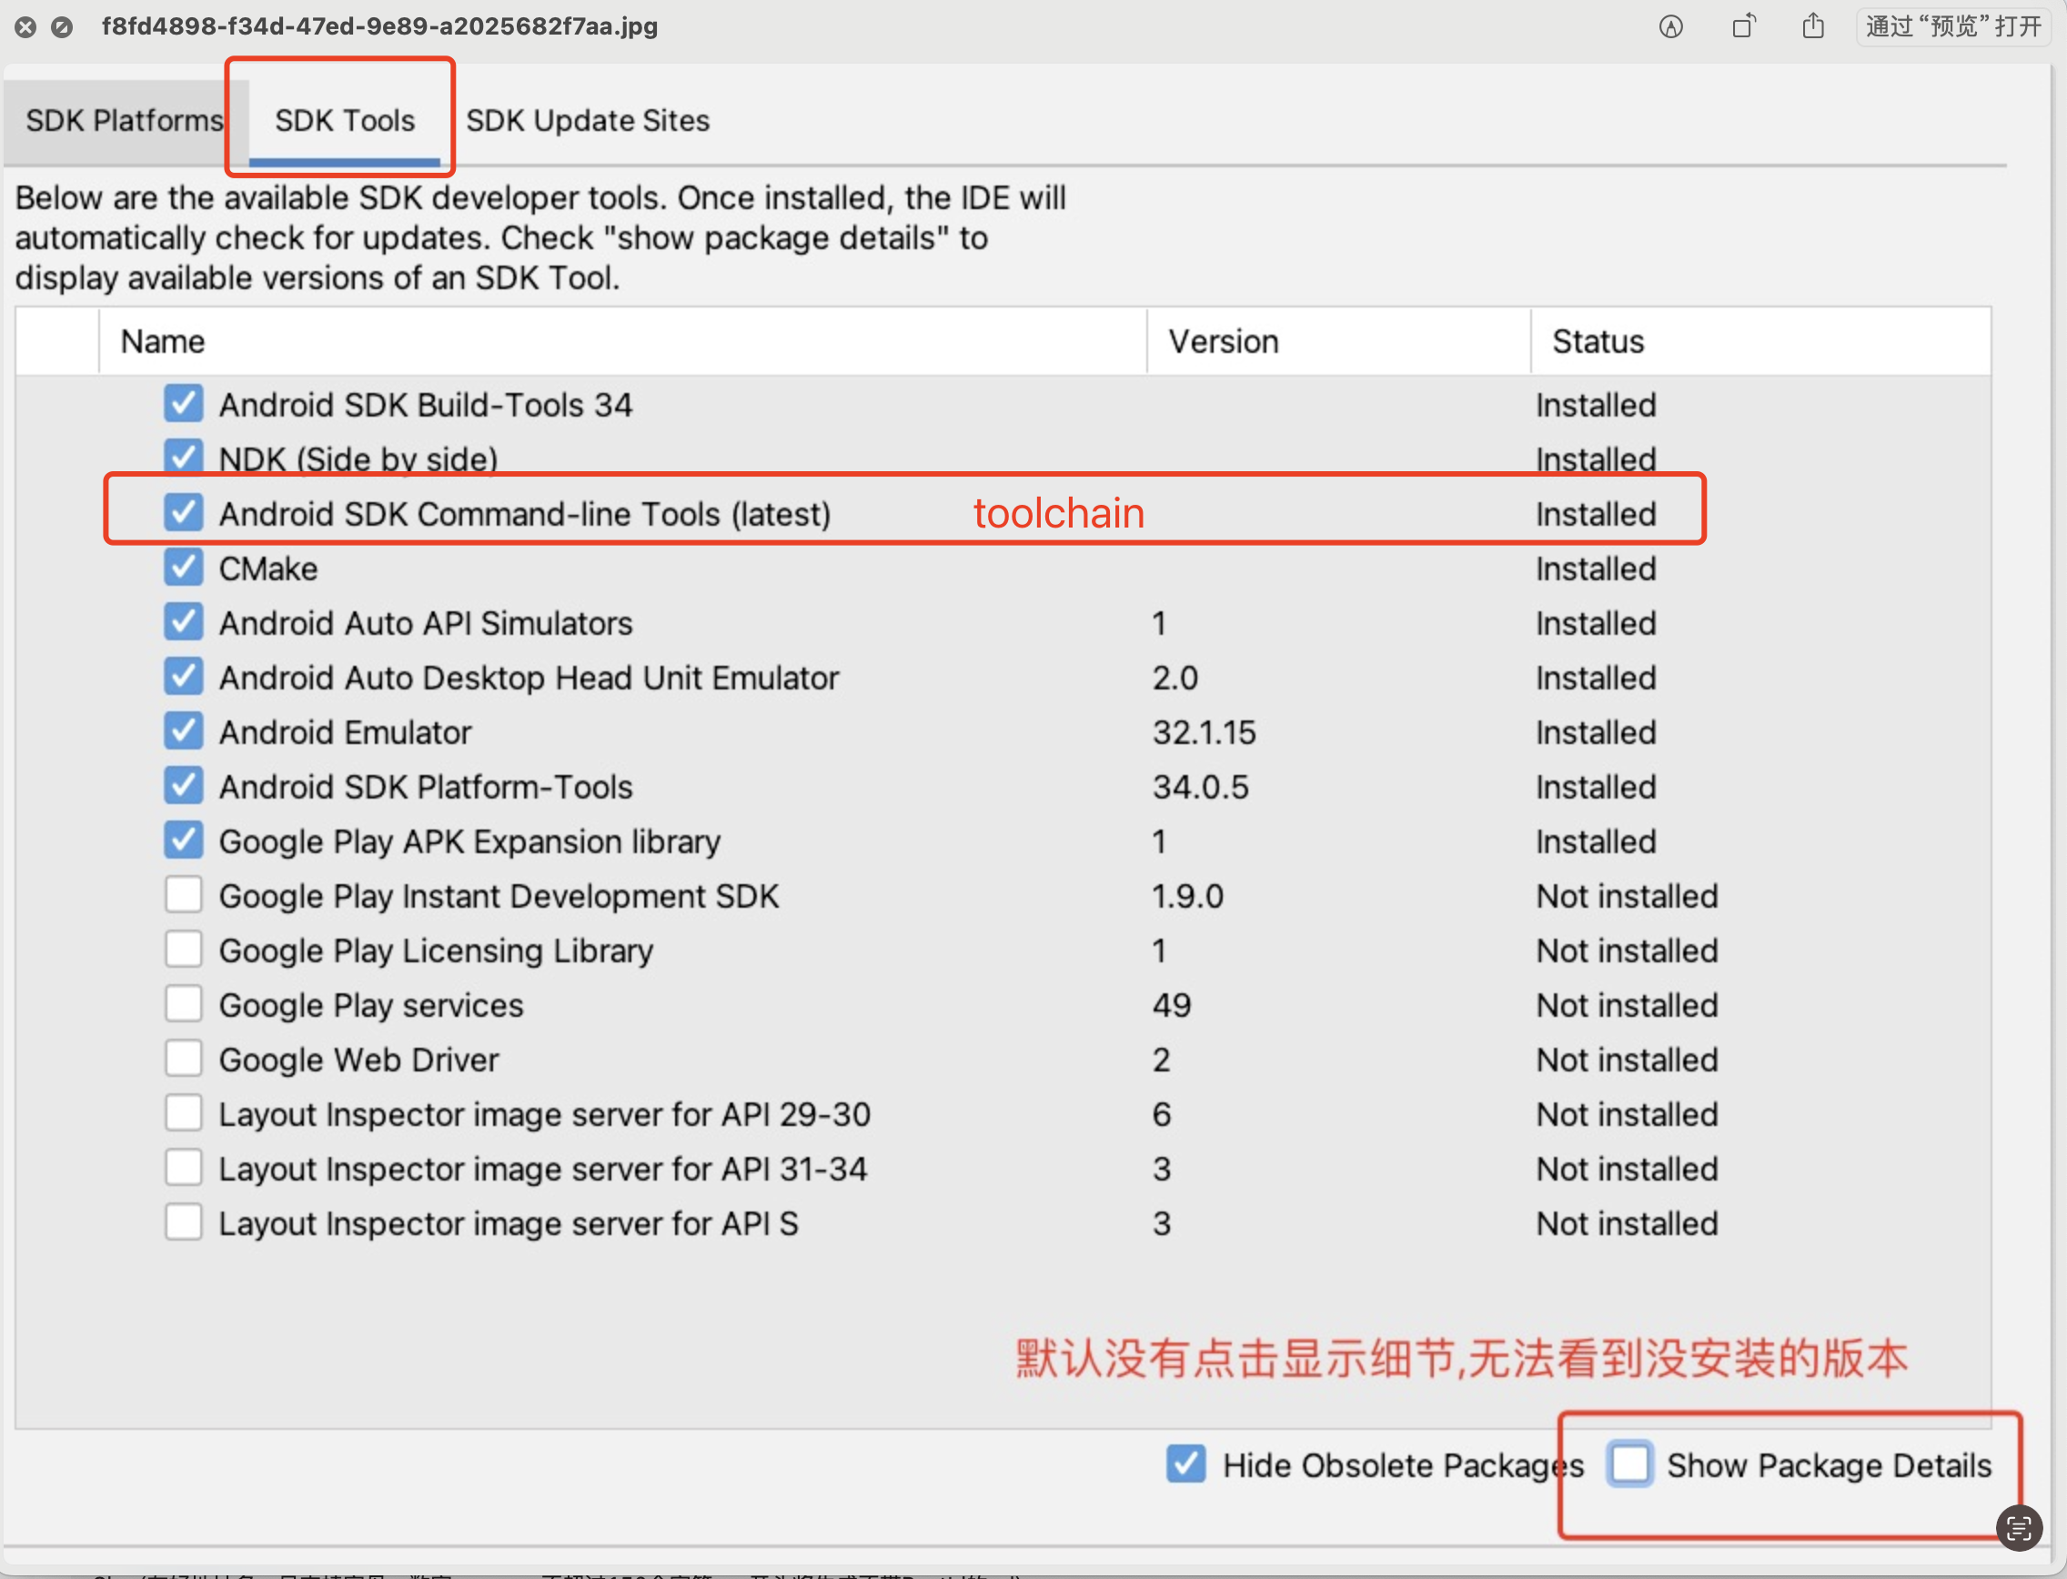Close the Quick Look preview window
Image resolution: width=2067 pixels, height=1579 pixels.
25,27
